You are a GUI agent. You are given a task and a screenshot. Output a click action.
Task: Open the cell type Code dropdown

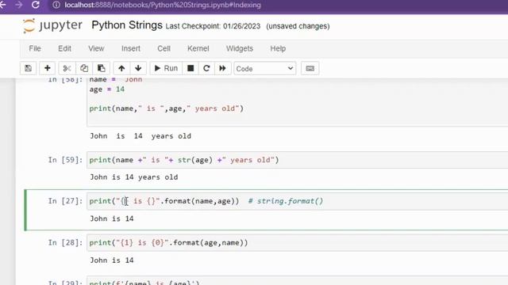click(x=264, y=69)
